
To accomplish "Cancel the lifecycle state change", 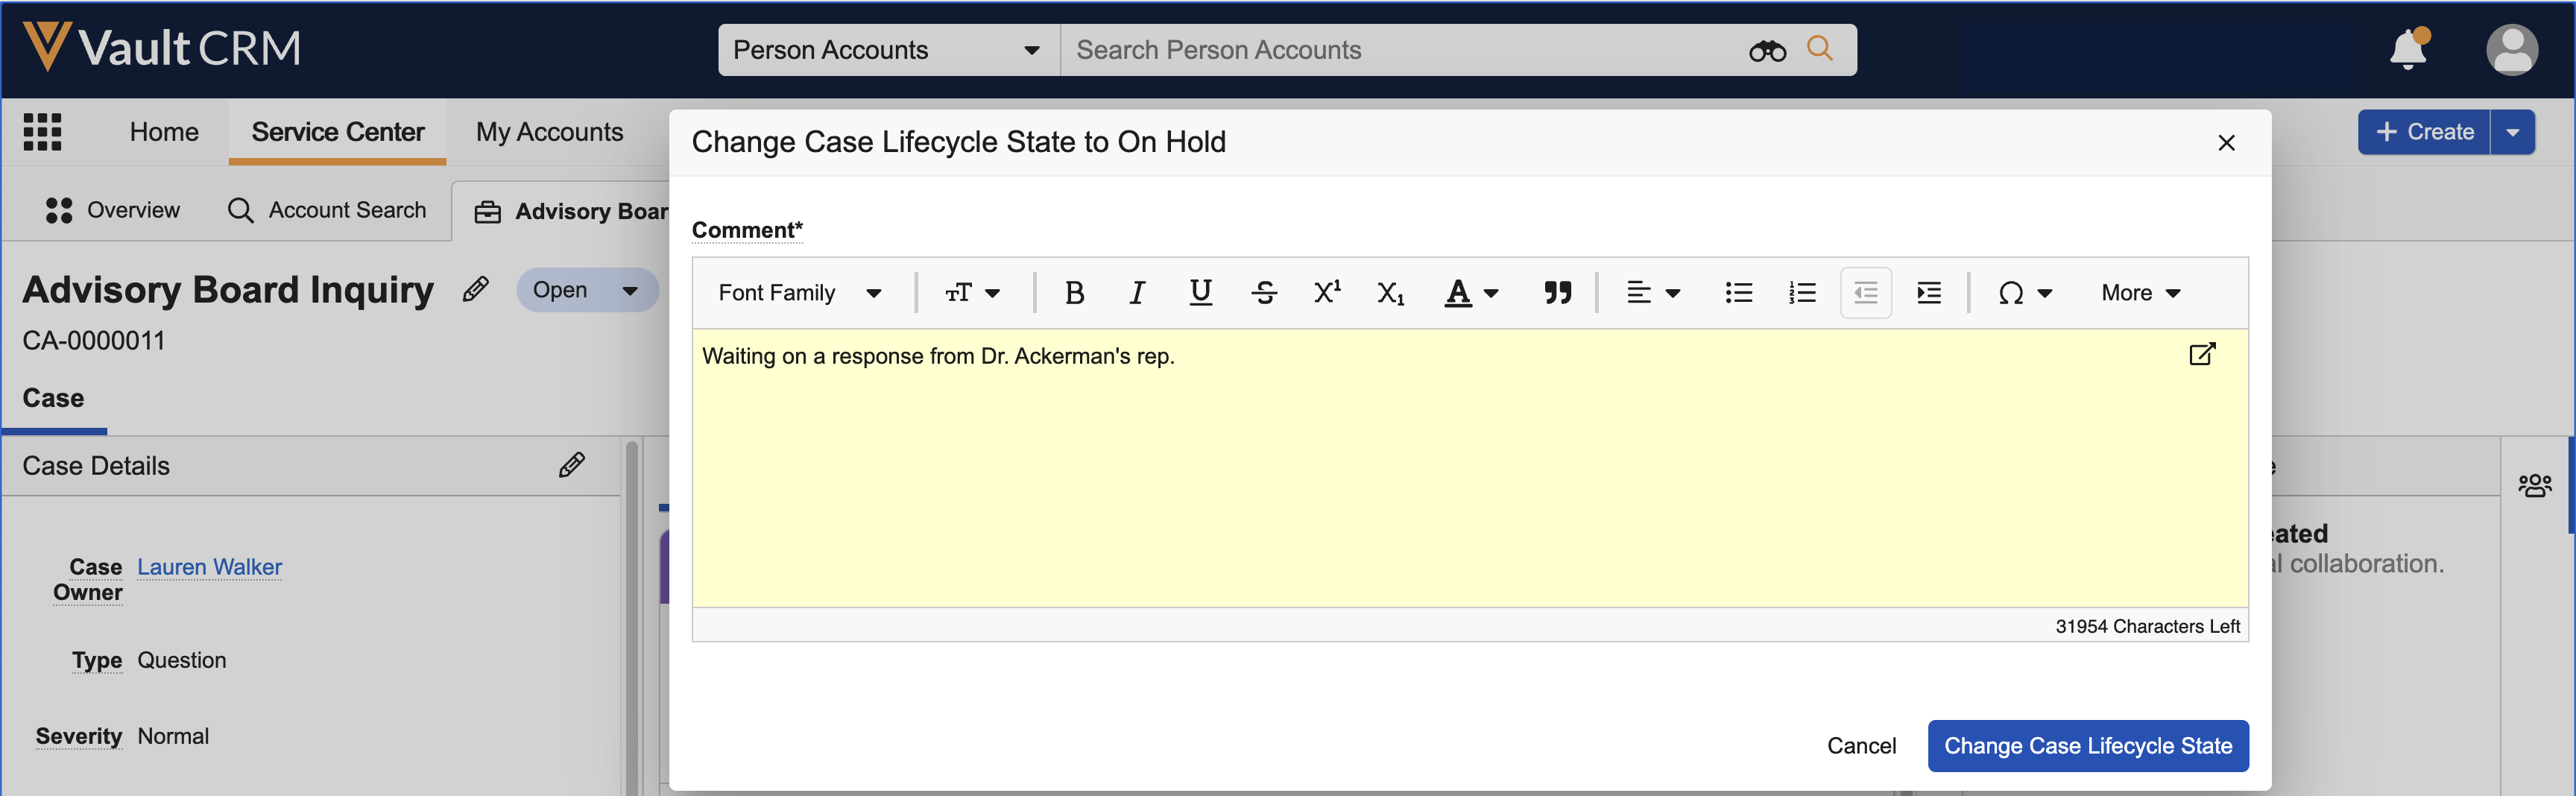I will tap(1861, 746).
